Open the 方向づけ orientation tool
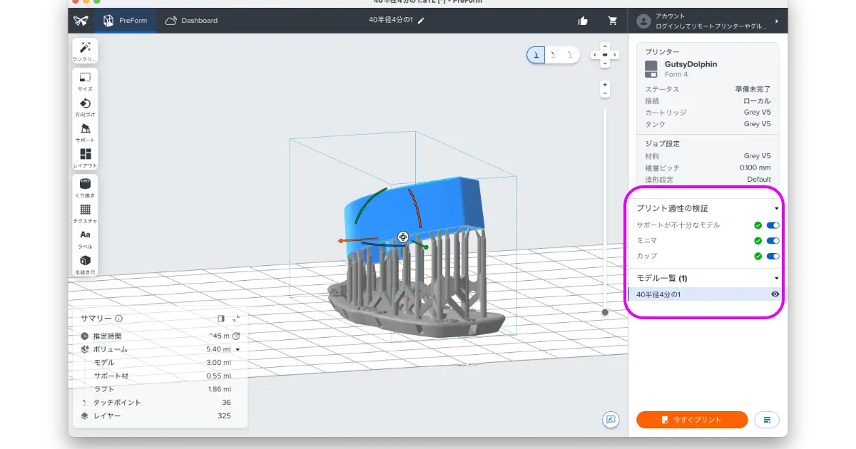Viewport: 856px width, 449px height. pos(85,108)
